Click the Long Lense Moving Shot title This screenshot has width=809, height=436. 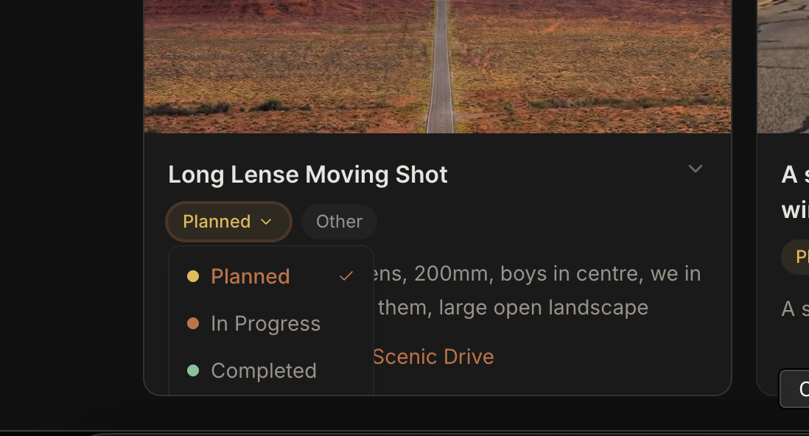pyautogui.click(x=308, y=175)
